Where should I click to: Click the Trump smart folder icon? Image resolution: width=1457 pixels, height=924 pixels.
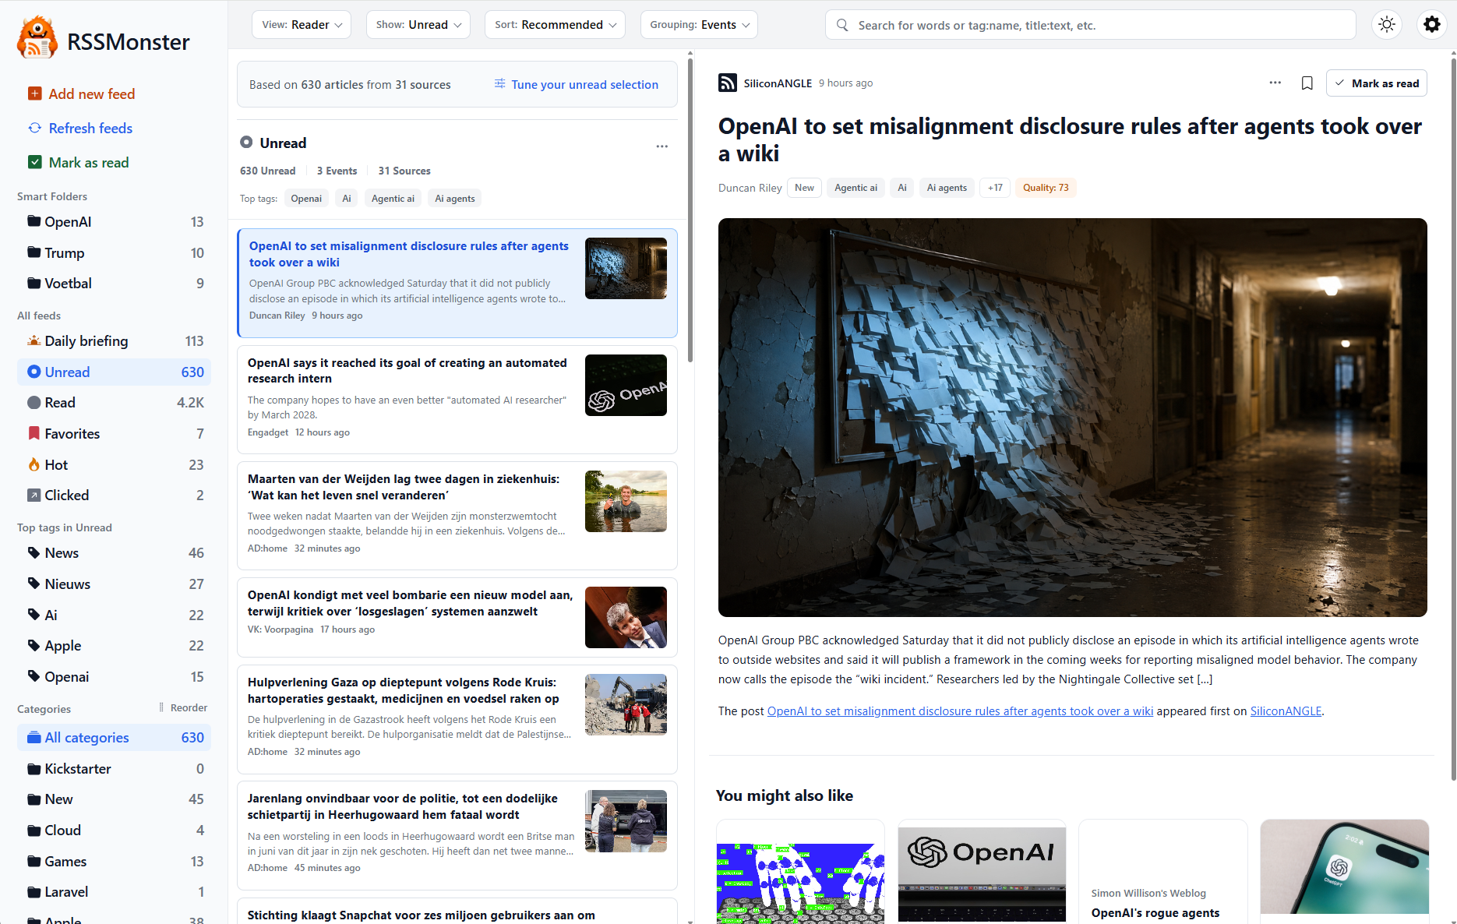coord(34,253)
